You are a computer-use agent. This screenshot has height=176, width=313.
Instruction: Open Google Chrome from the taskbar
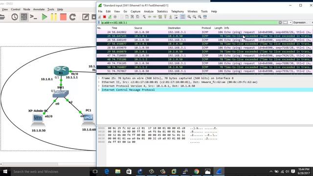tap(197, 172)
